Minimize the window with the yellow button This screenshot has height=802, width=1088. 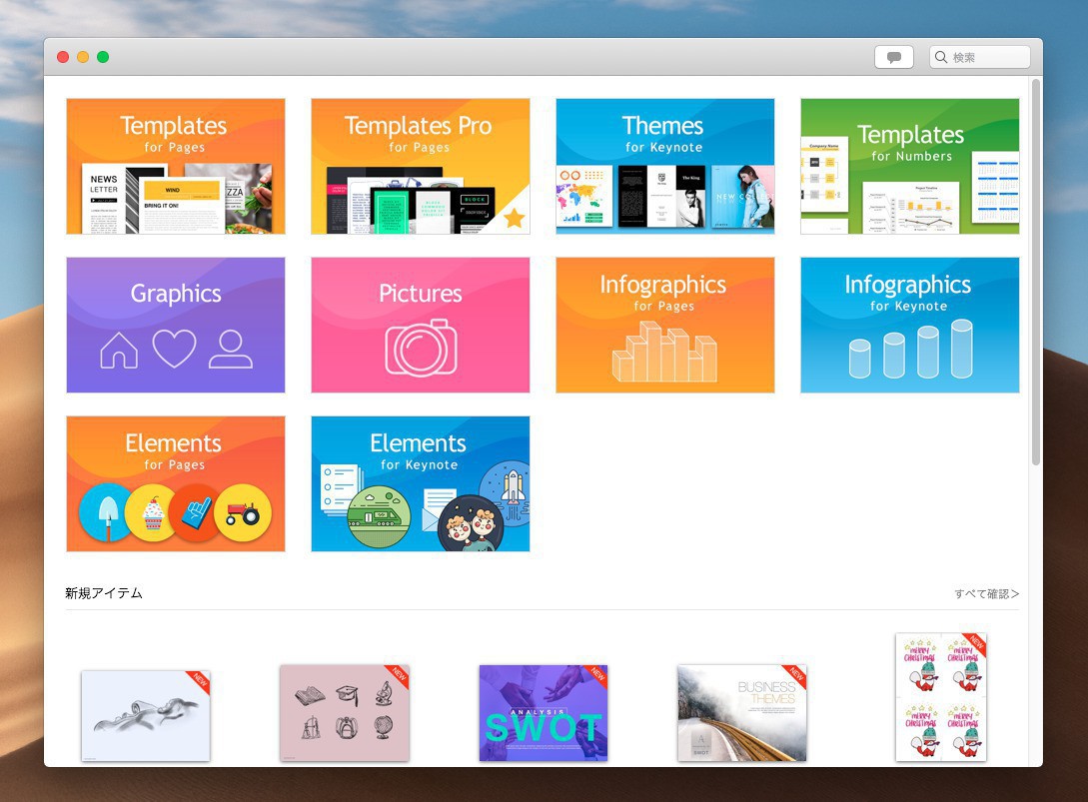coord(83,57)
